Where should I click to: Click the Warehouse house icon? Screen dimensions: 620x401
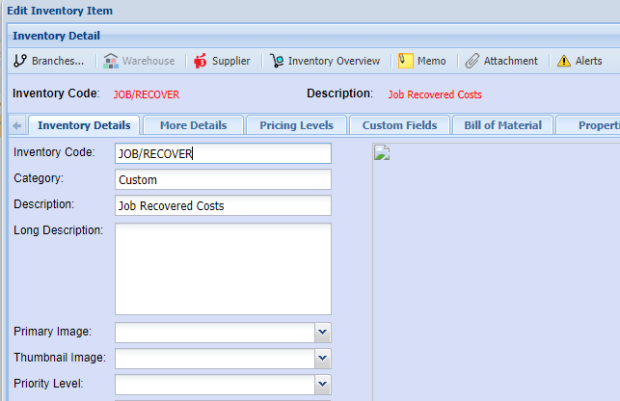click(111, 61)
